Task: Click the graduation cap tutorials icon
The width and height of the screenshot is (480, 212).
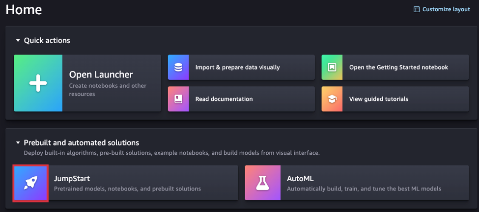Action: pyautogui.click(x=332, y=99)
